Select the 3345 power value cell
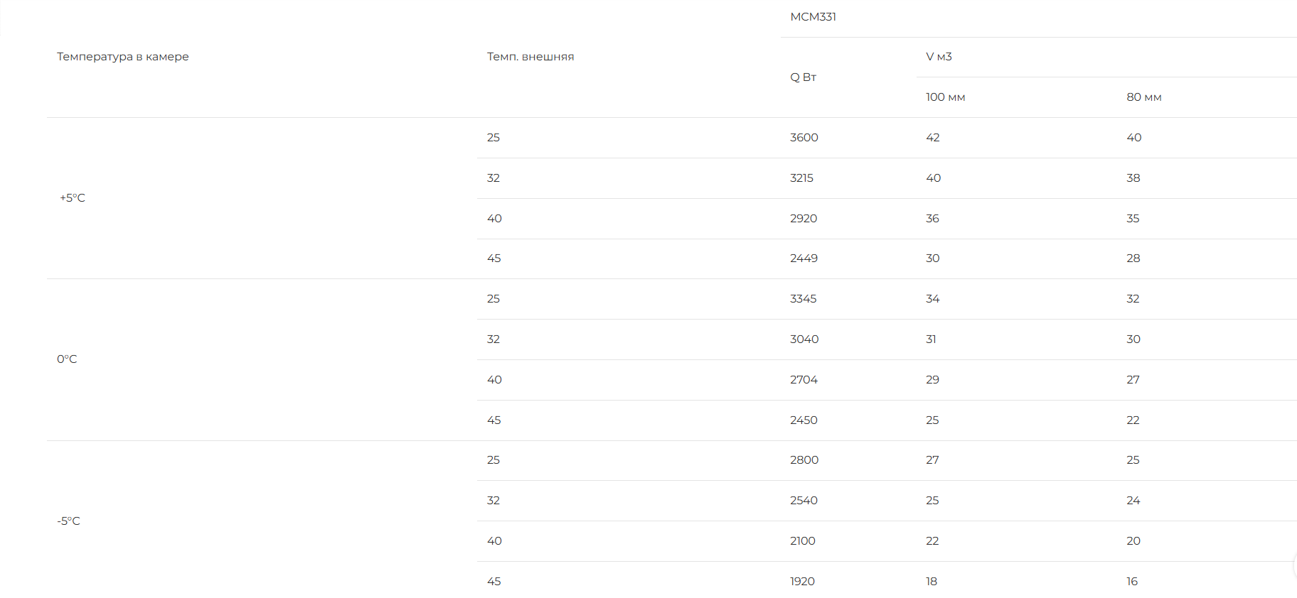 (x=803, y=298)
